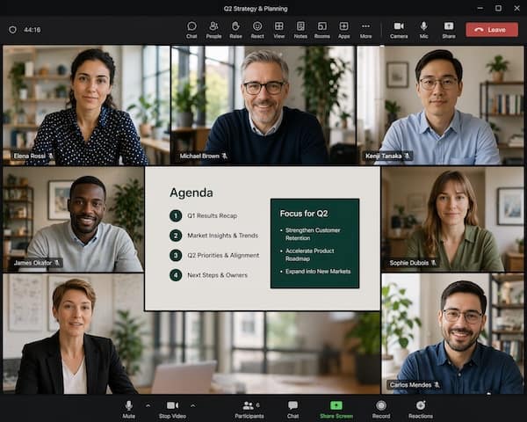This screenshot has width=527, height=422.
Task: Click the number 4 agenda badge
Action: click(176, 275)
